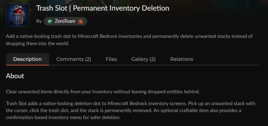The image size is (268, 126).
Task: Click the 'confirmation-based inventory menu' text line
Action: pos(63,118)
